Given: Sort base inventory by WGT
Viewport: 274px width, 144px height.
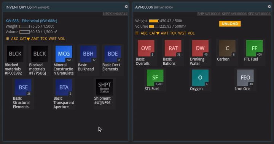Looking at the screenshot, I should pyautogui.click(x=53, y=39).
